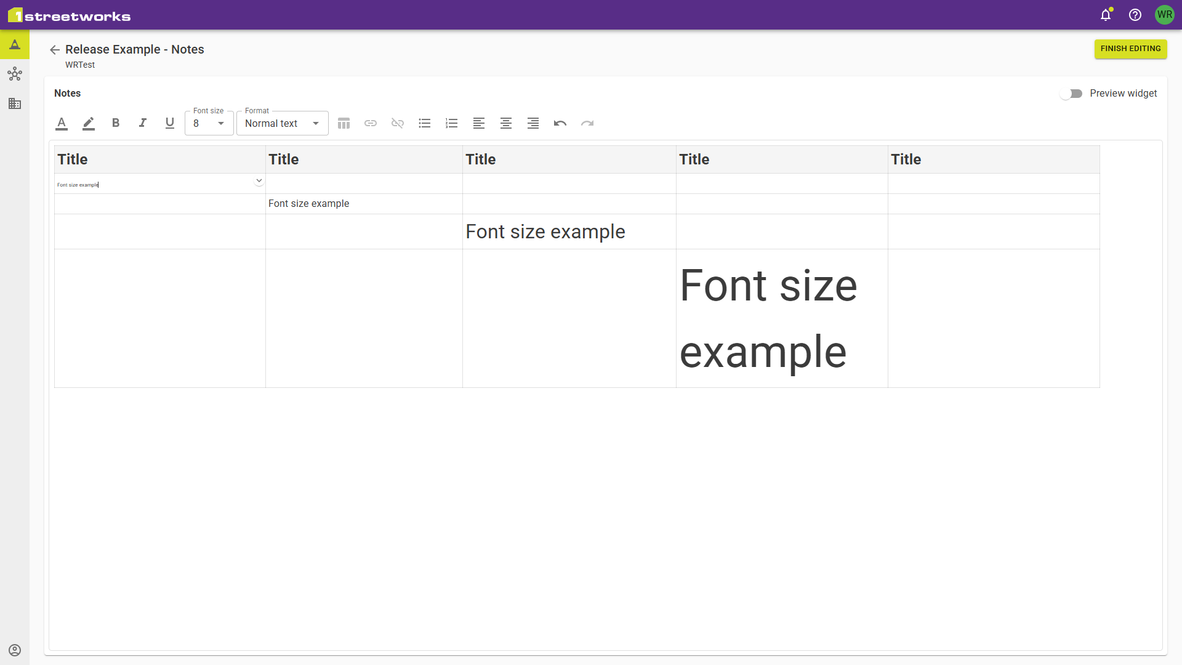The image size is (1182, 665).
Task: Toggle italic formatting
Action: [x=143, y=123]
